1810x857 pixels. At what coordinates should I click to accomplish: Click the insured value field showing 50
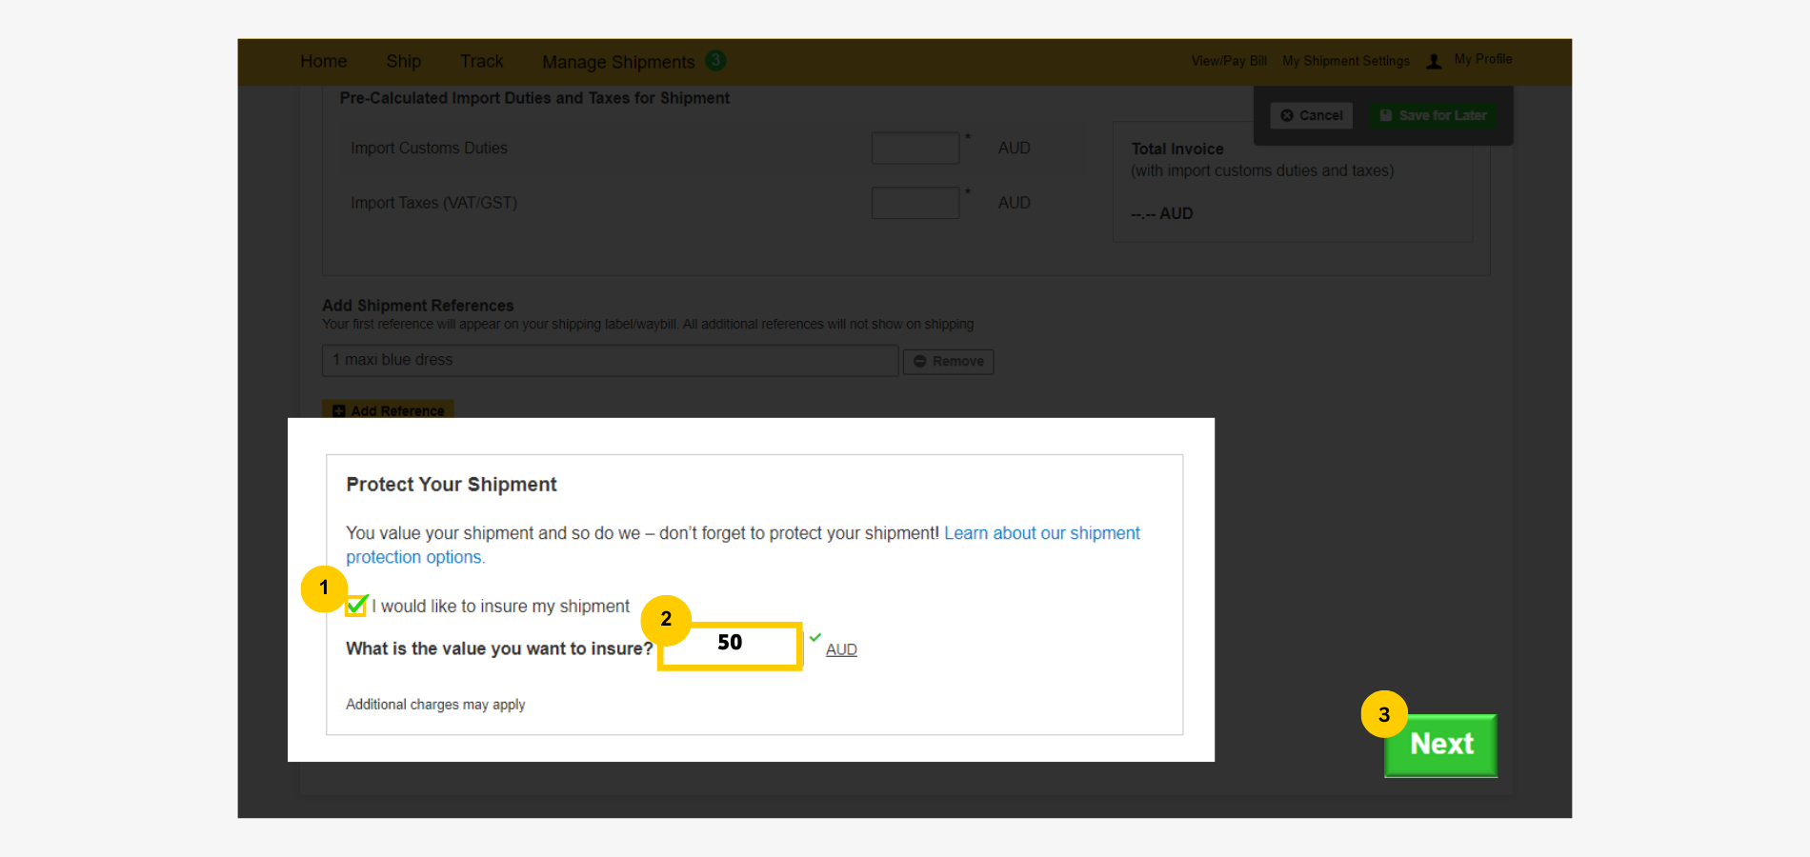730,647
